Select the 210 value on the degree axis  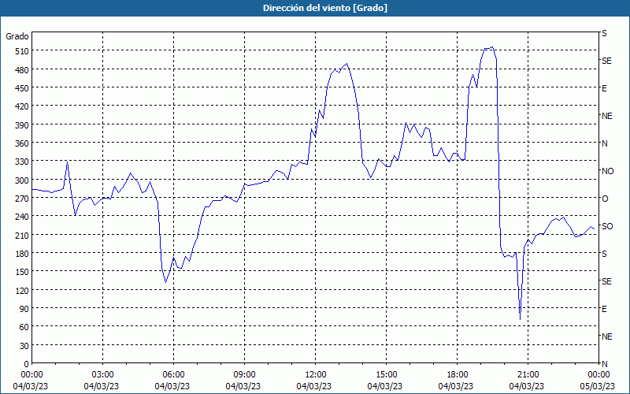(22, 235)
